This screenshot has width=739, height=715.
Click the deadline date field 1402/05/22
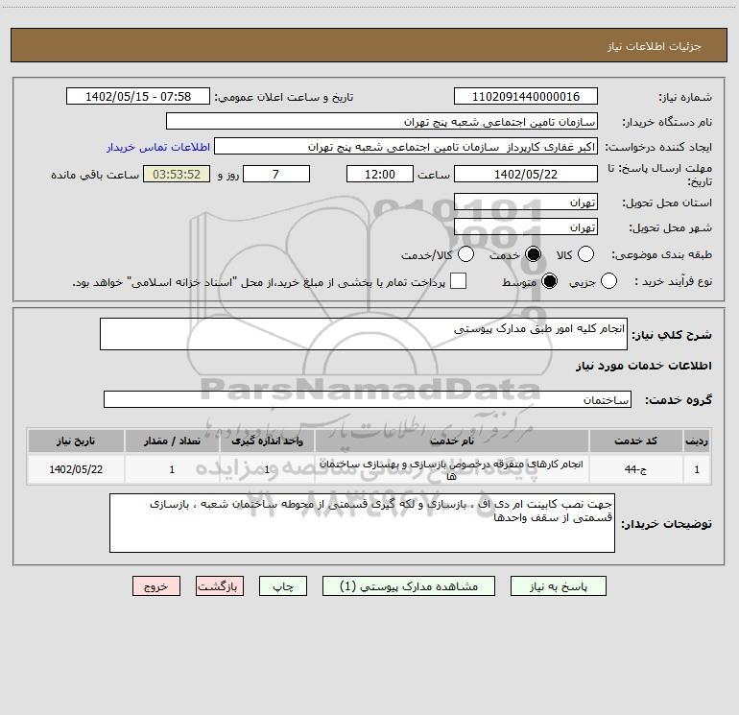pyautogui.click(x=526, y=174)
